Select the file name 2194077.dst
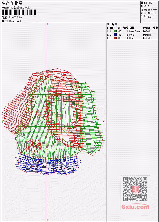 tap(15, 18)
